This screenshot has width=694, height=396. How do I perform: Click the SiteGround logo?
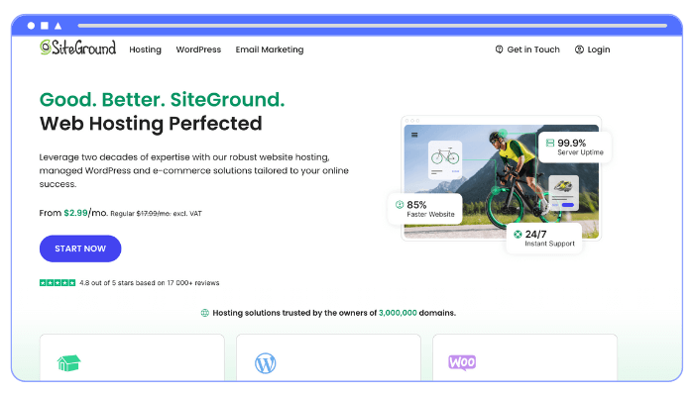(78, 48)
